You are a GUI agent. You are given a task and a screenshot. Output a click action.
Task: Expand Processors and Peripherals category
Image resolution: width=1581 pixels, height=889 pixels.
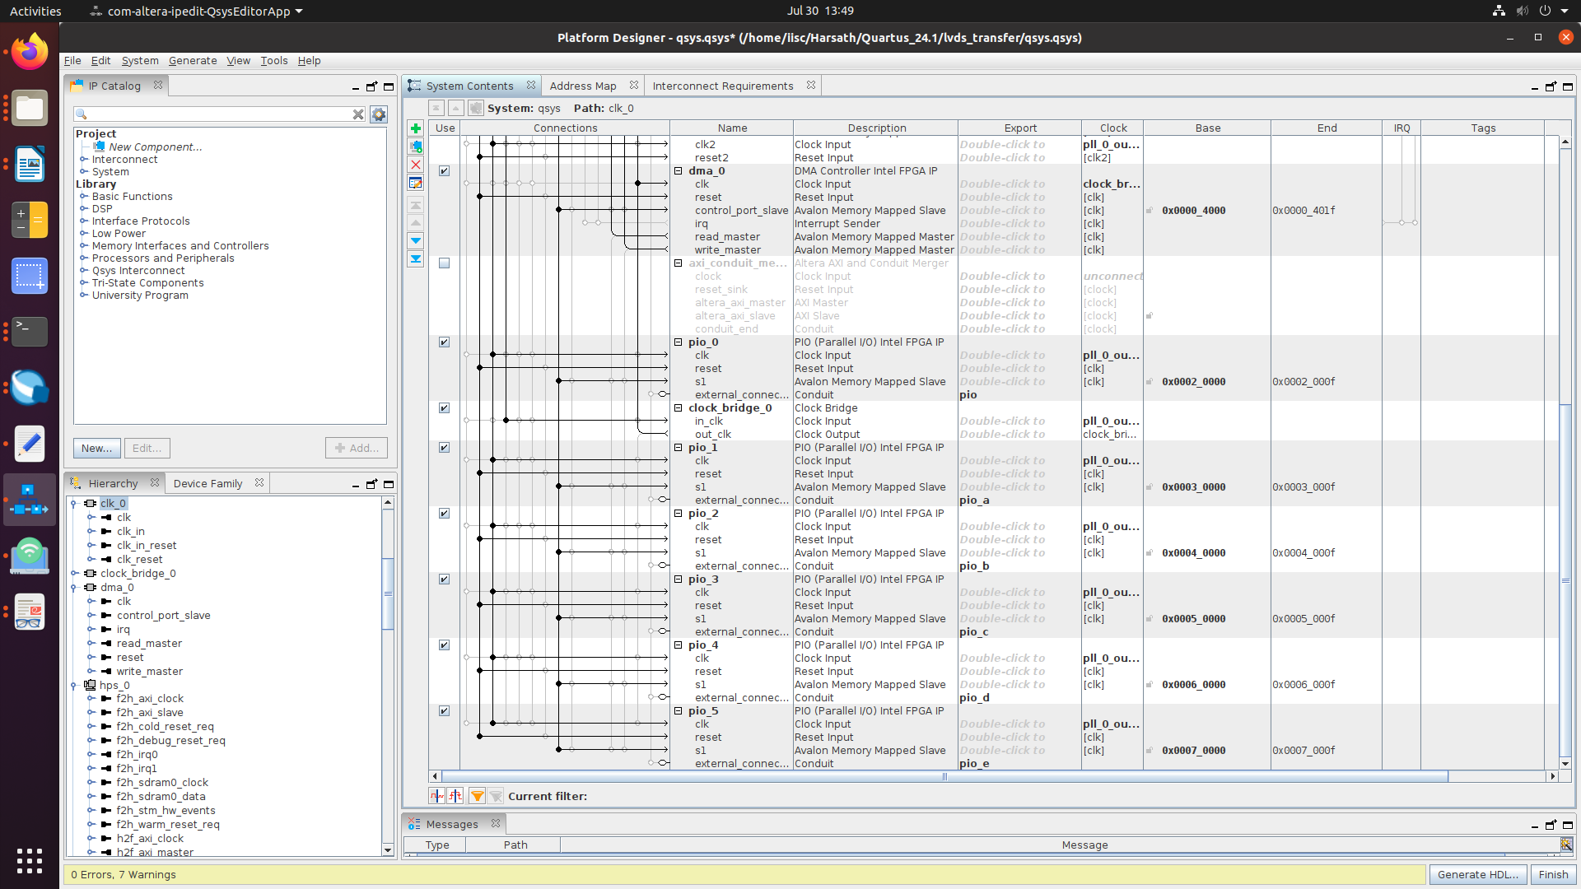click(x=83, y=258)
